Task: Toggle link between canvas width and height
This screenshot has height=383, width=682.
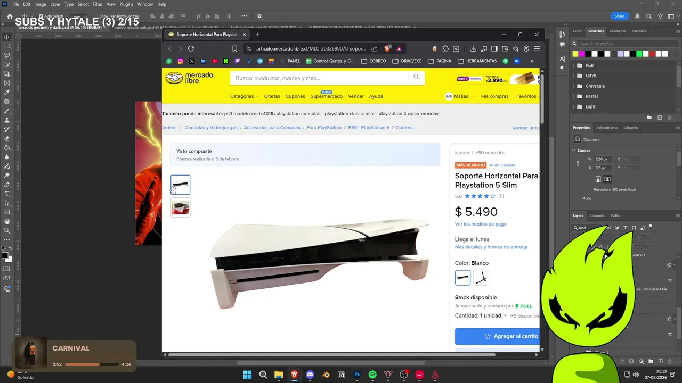Action: [x=578, y=163]
